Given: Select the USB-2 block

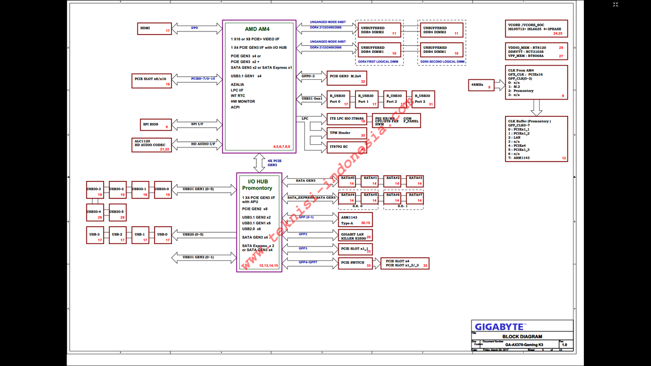Looking at the screenshot, I should (x=117, y=235).
